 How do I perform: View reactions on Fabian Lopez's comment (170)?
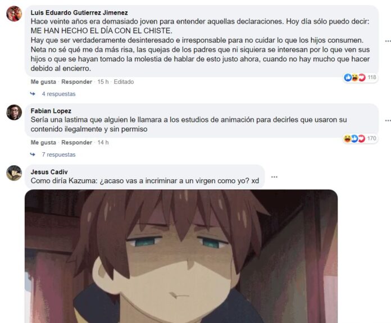(360, 138)
